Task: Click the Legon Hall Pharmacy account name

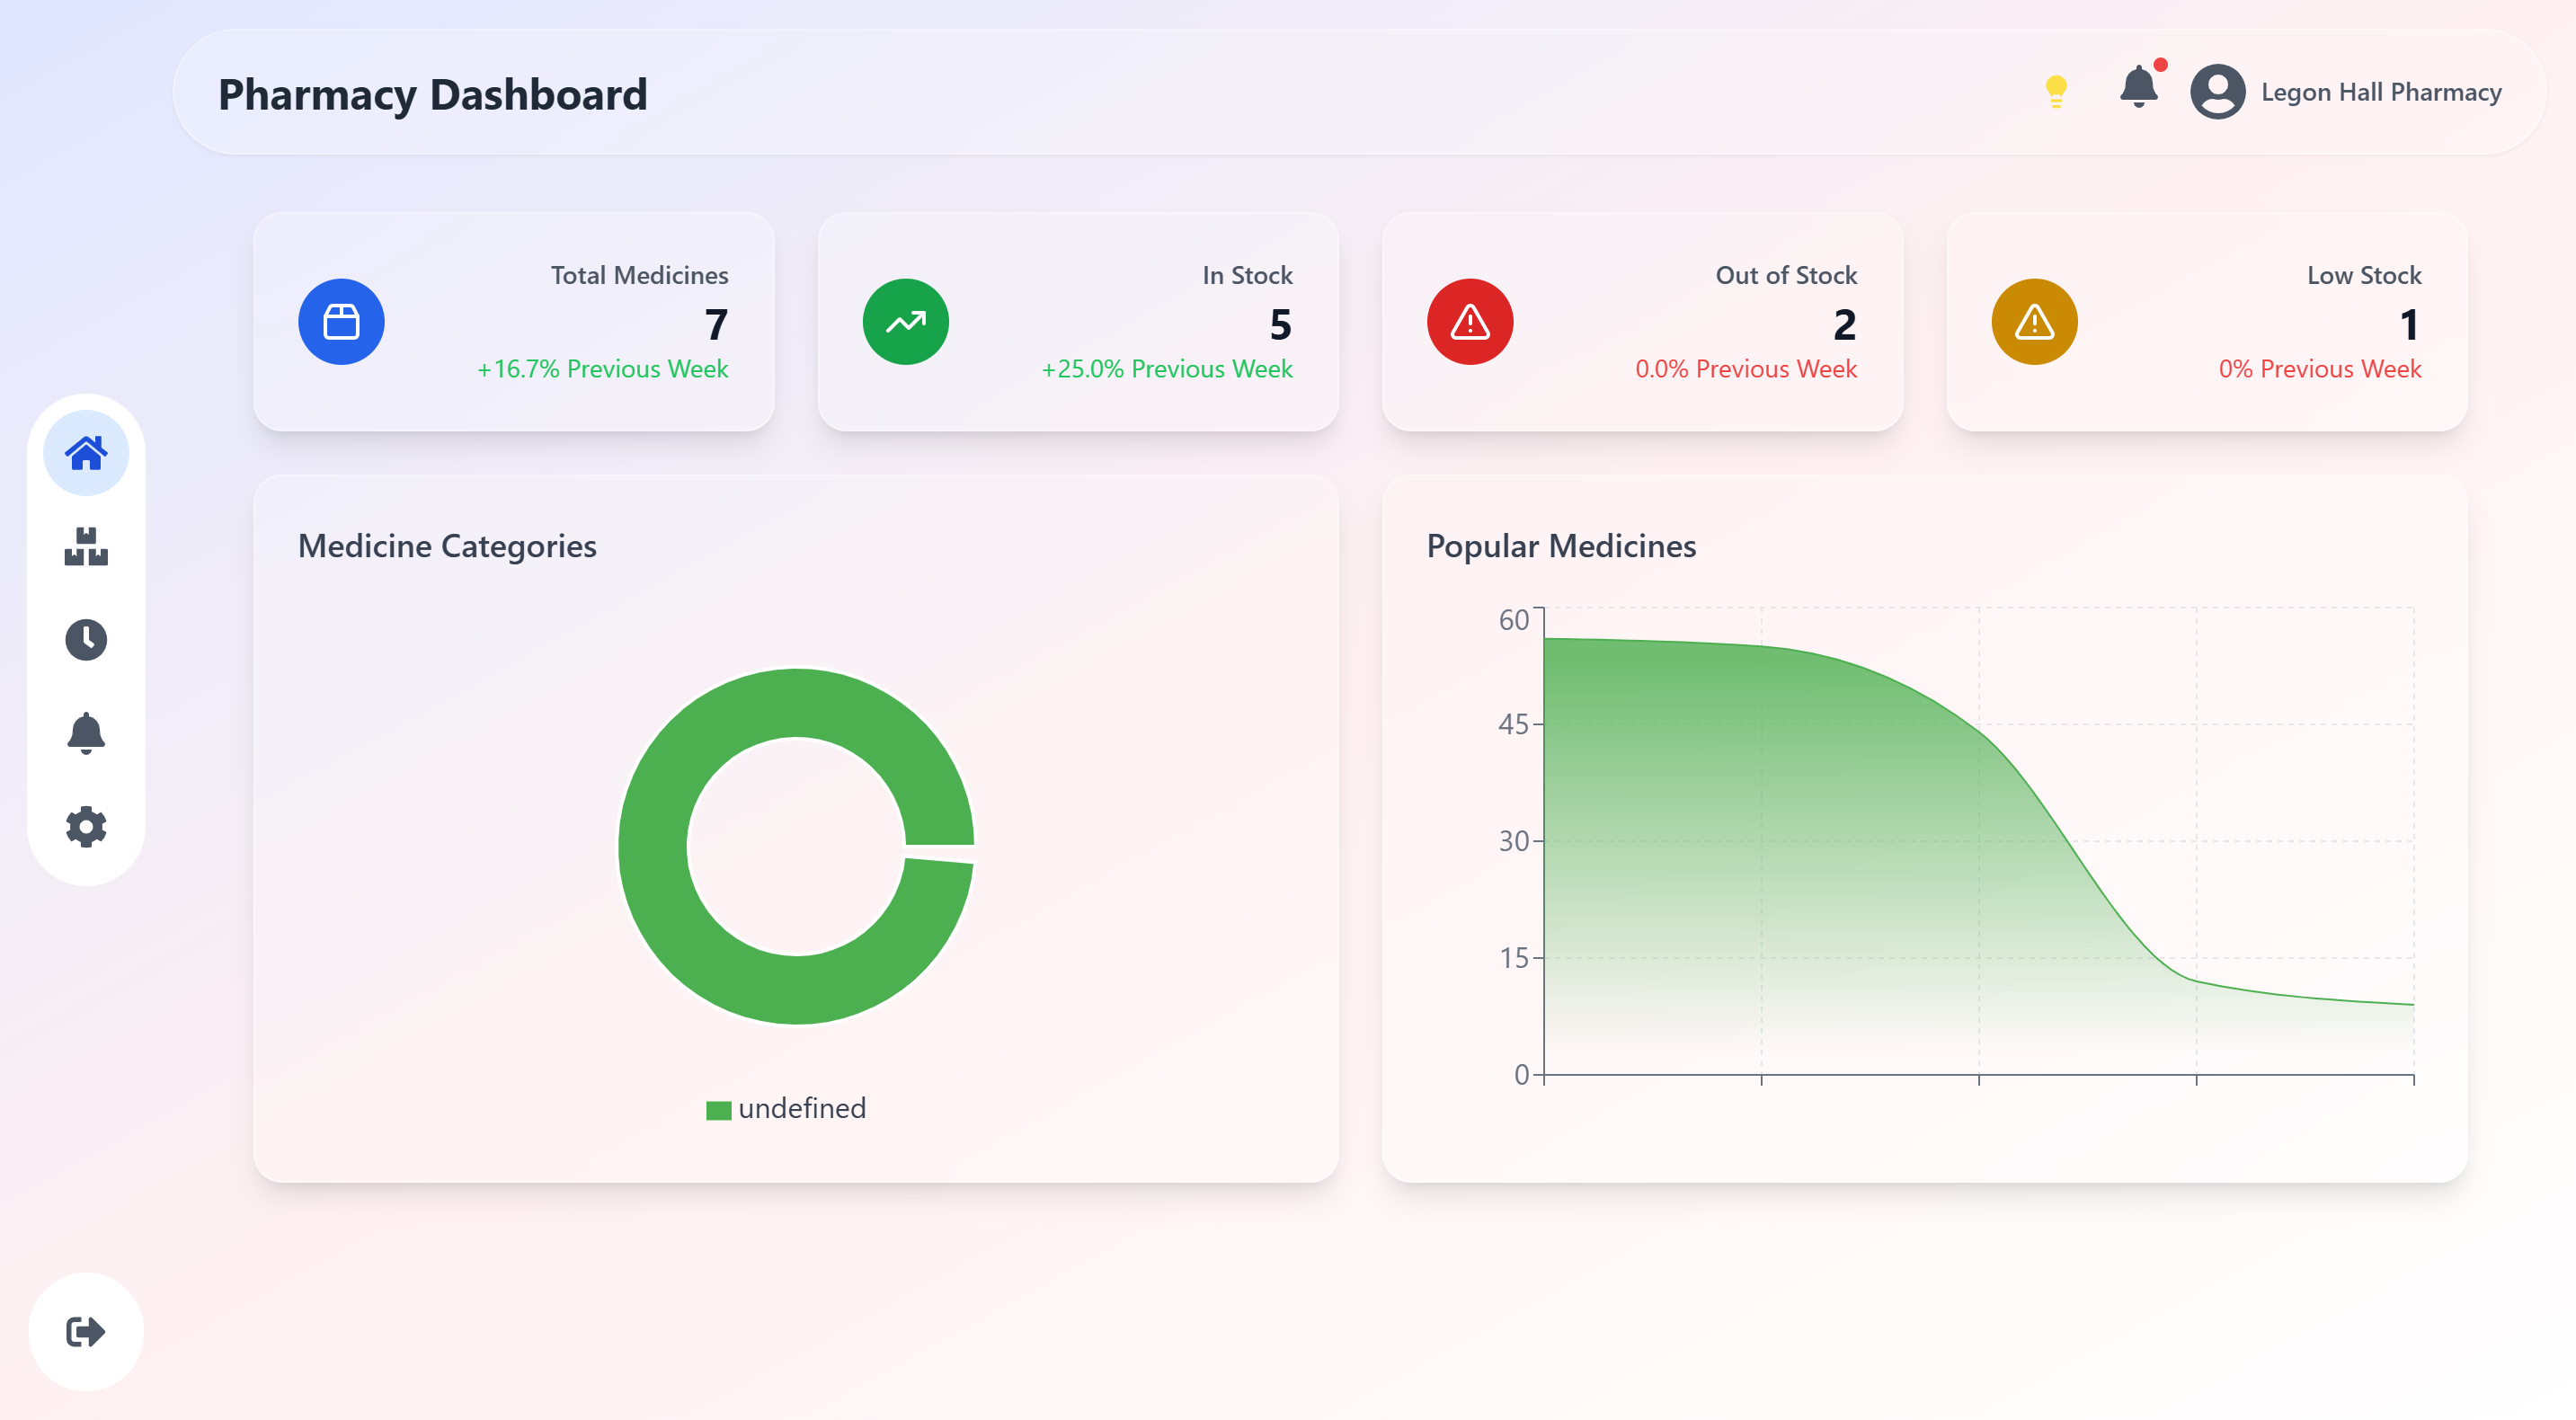Action: 2380,92
